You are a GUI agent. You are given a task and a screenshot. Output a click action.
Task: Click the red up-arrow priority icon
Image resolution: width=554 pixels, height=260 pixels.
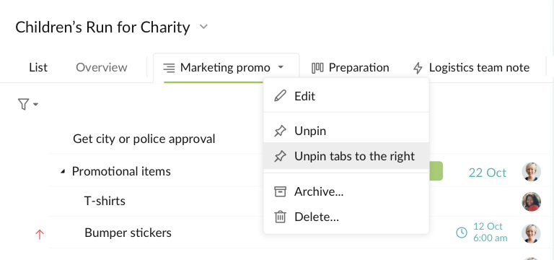click(x=40, y=234)
